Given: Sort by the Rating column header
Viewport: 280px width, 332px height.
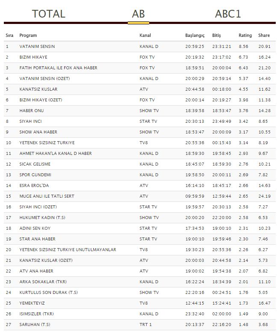Looking at the screenshot, I should coord(245,36).
